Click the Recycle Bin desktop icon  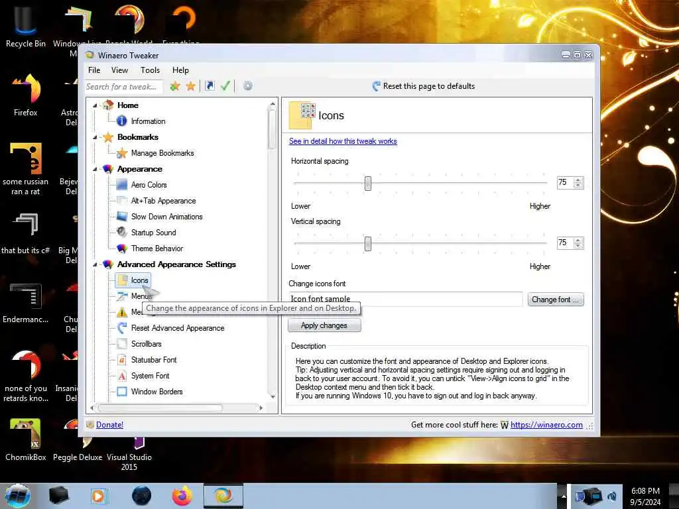pos(25,25)
